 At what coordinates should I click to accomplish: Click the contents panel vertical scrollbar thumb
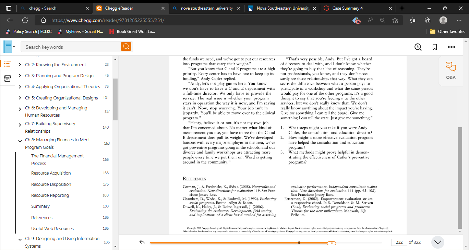coord(115,99)
